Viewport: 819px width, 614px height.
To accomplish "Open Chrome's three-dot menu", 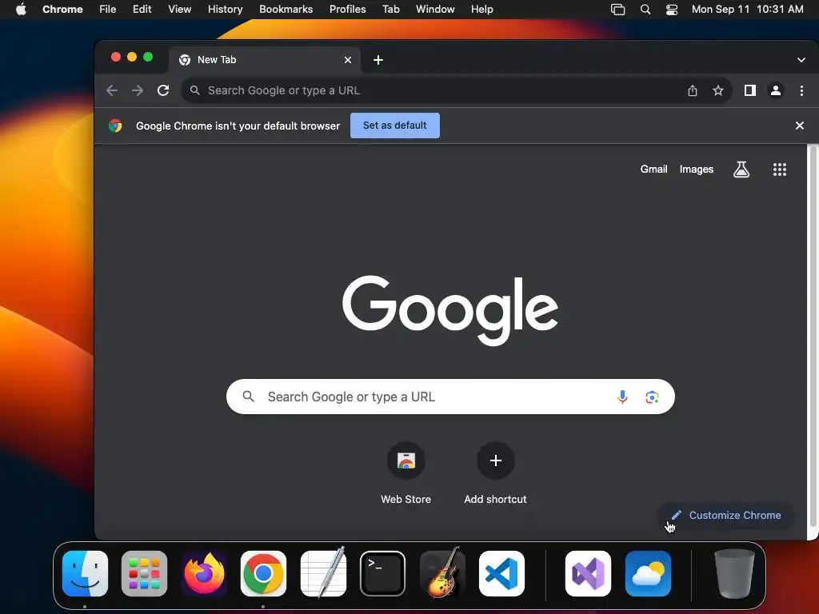I will (x=801, y=90).
